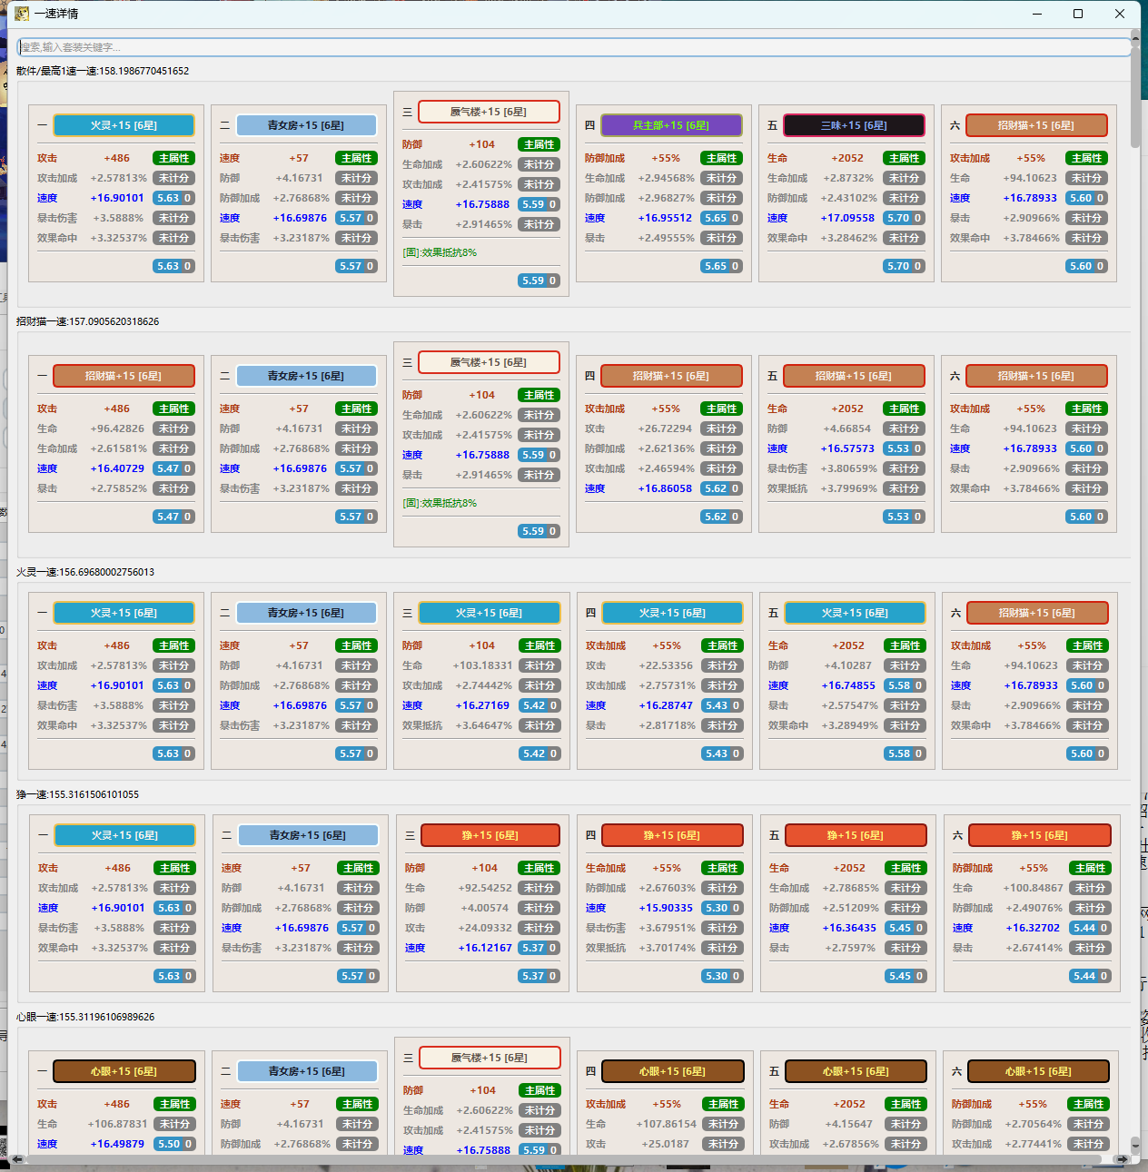
Task: Click the 防御 value +4.15647
Action: point(849,1124)
